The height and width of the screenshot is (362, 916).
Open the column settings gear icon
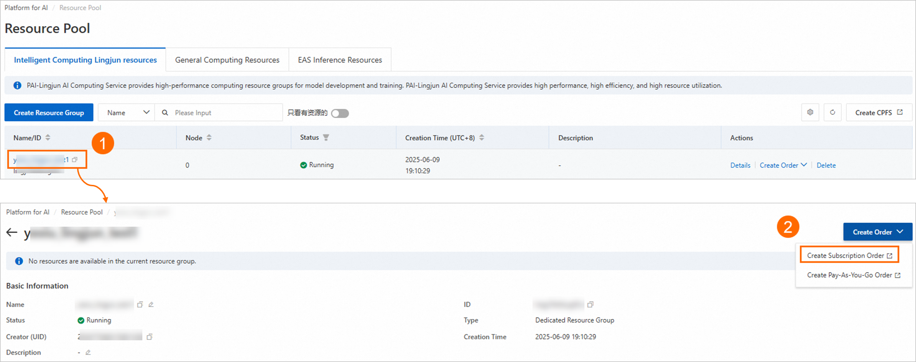[x=810, y=113]
